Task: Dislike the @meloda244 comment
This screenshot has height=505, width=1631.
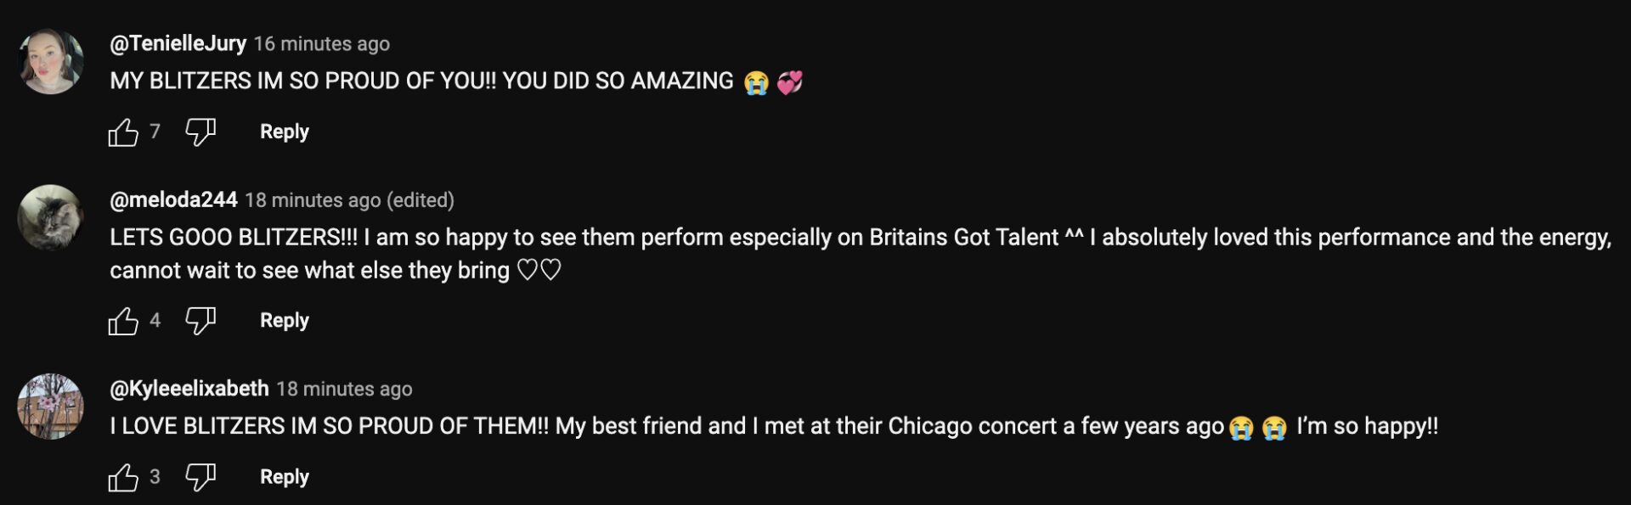Action: tap(200, 321)
